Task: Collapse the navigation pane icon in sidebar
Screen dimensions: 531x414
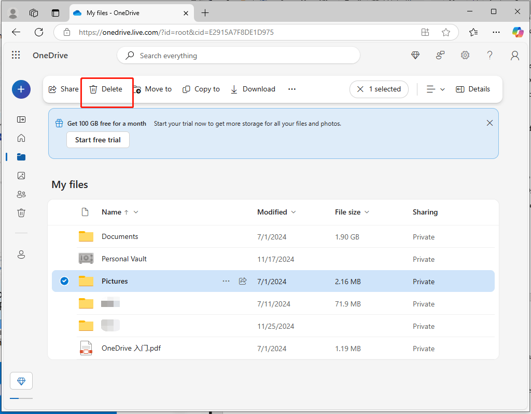Action: 21,119
